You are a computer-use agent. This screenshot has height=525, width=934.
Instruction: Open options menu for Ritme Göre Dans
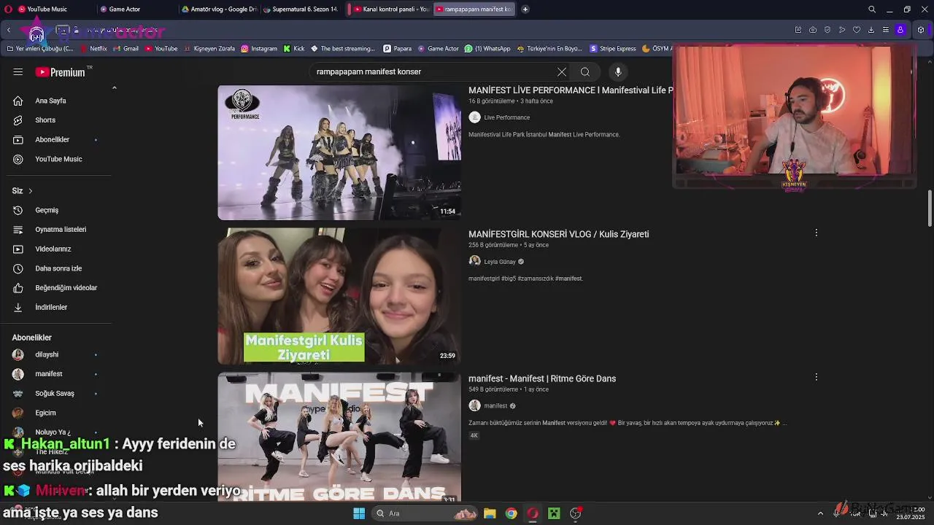tap(816, 377)
